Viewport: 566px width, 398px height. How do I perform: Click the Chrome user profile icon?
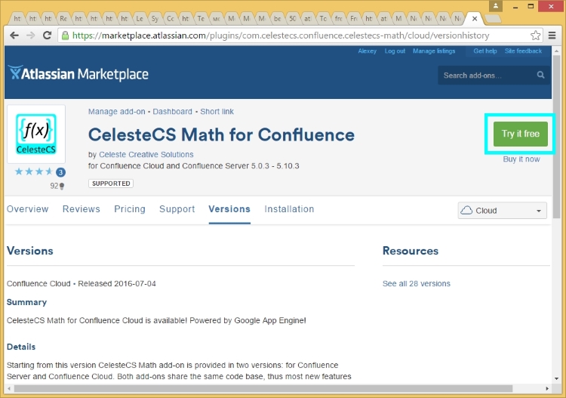click(x=496, y=6)
